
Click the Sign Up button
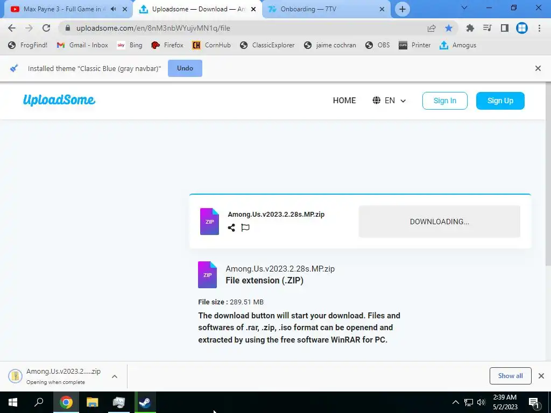point(500,101)
